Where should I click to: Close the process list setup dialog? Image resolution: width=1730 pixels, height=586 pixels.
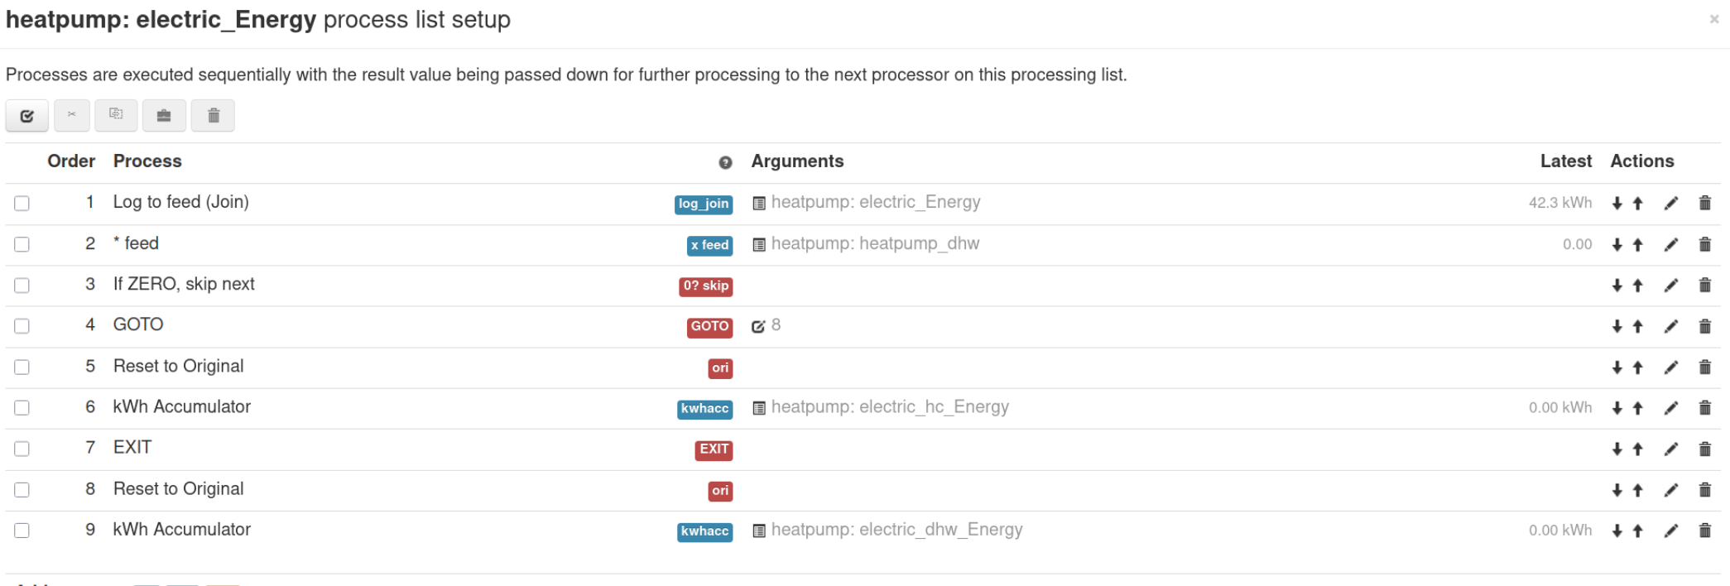click(1714, 19)
